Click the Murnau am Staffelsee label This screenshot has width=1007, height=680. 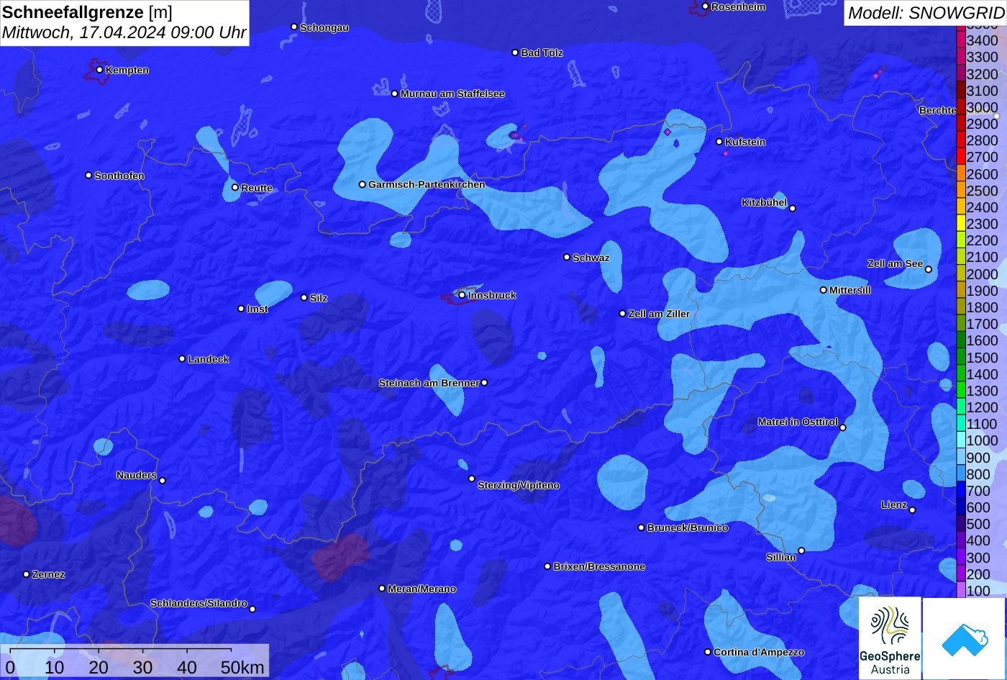[452, 94]
